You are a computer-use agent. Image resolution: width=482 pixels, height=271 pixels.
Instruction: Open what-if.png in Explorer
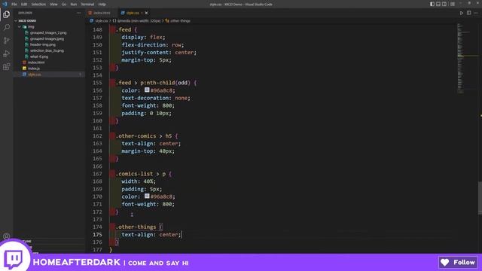pos(39,56)
